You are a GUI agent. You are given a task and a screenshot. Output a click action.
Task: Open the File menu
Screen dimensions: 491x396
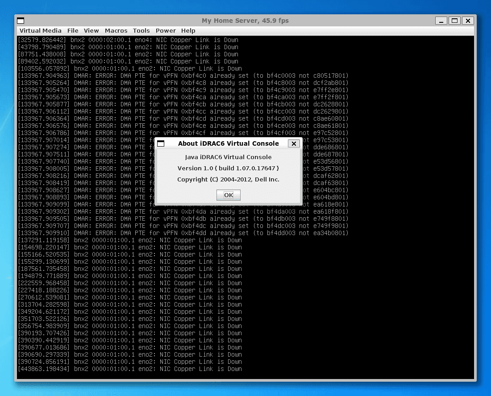click(73, 30)
